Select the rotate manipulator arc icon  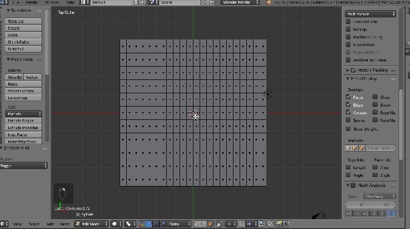(x=155, y=224)
